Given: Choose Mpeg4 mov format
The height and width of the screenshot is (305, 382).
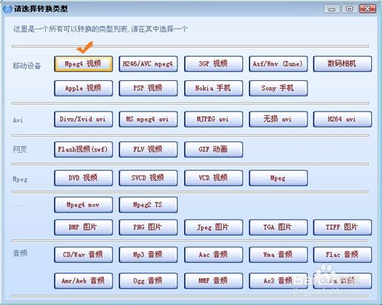Looking at the screenshot, I should pos(83,205).
